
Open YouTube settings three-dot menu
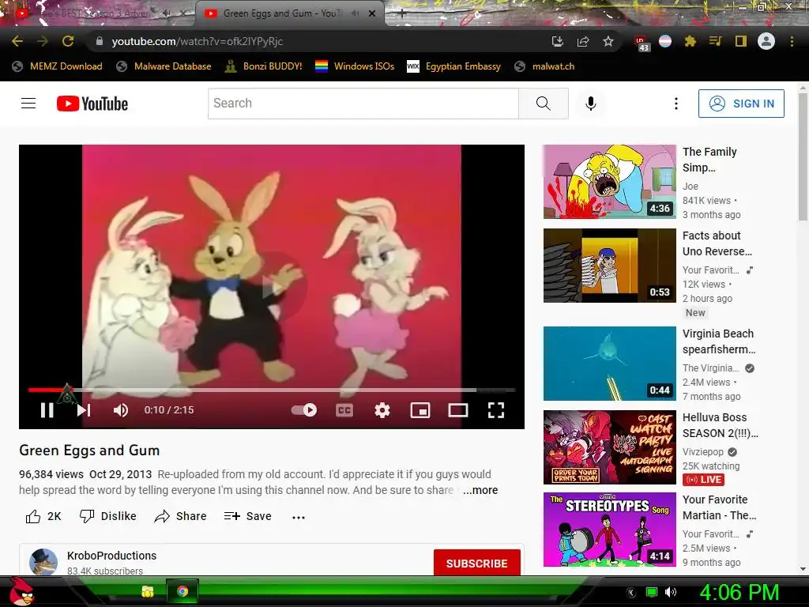coord(676,104)
